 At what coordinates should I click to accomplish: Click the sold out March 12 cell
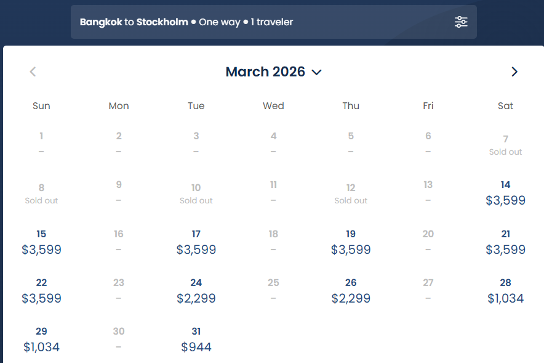pyautogui.click(x=351, y=193)
